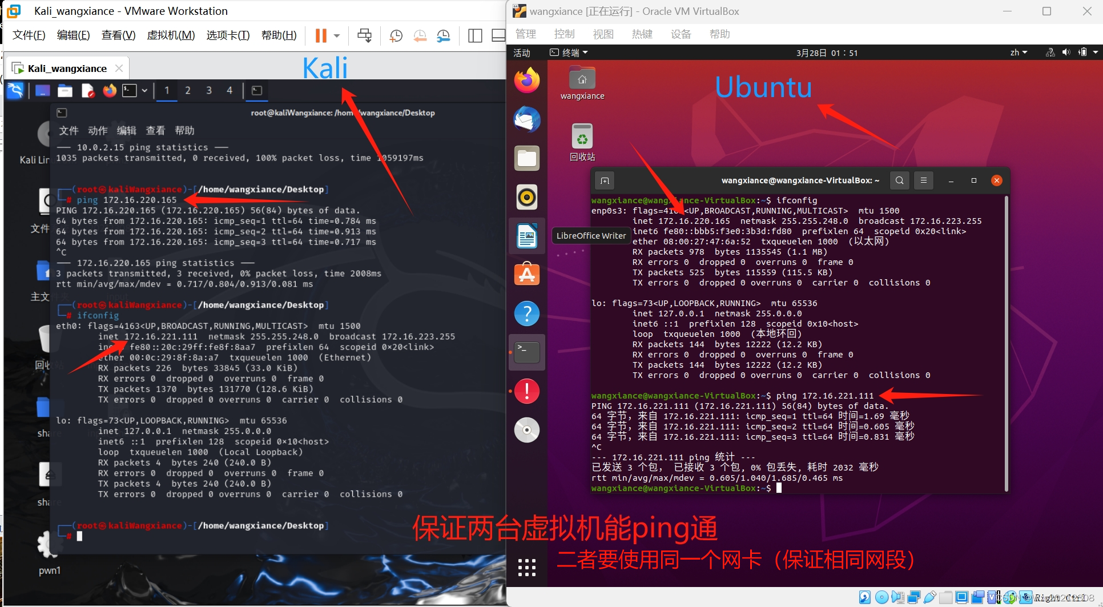Open Kali terminal 动作 menu
The height and width of the screenshot is (607, 1103).
coord(98,131)
